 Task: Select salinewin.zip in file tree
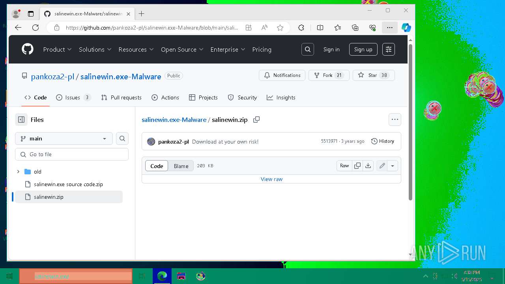click(69, 197)
